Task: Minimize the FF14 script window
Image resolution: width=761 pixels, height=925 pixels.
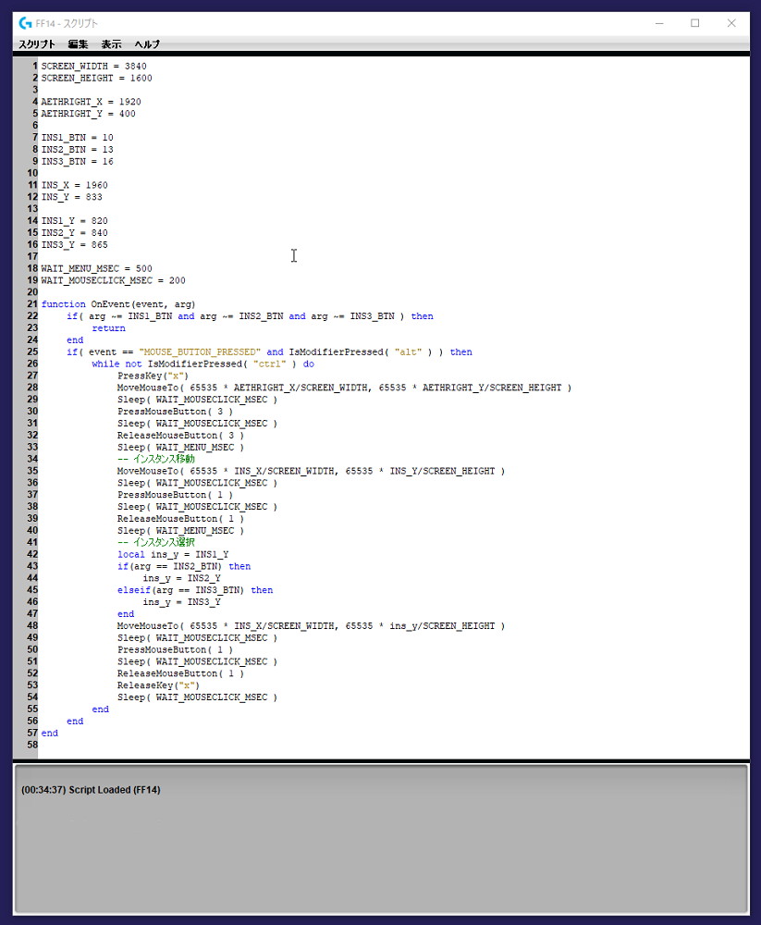Action: (x=659, y=23)
